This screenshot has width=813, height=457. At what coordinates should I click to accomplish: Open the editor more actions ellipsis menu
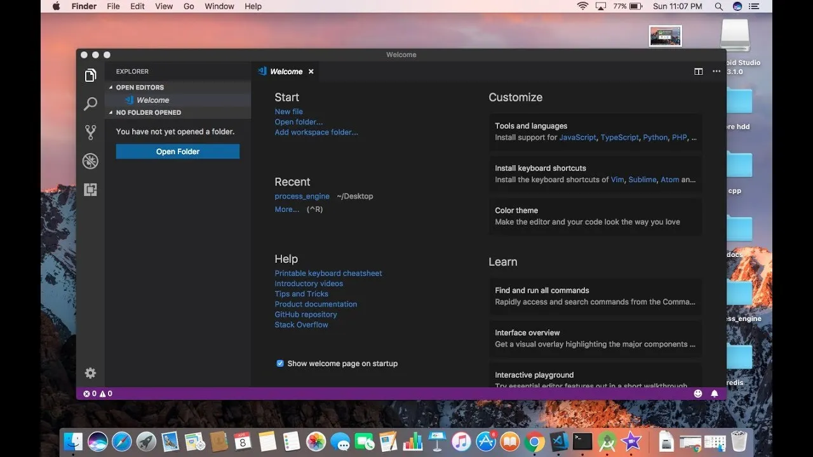click(x=716, y=71)
